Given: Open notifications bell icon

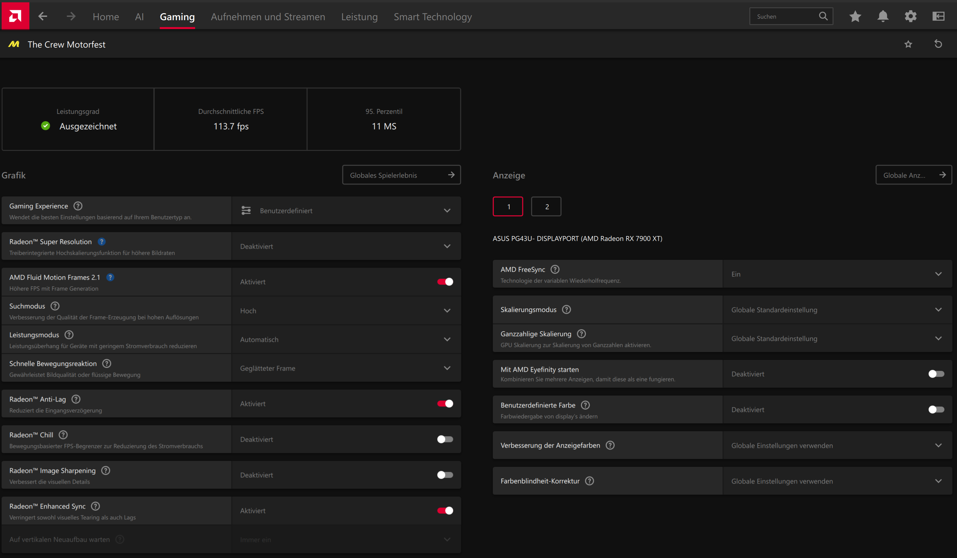Looking at the screenshot, I should [883, 16].
